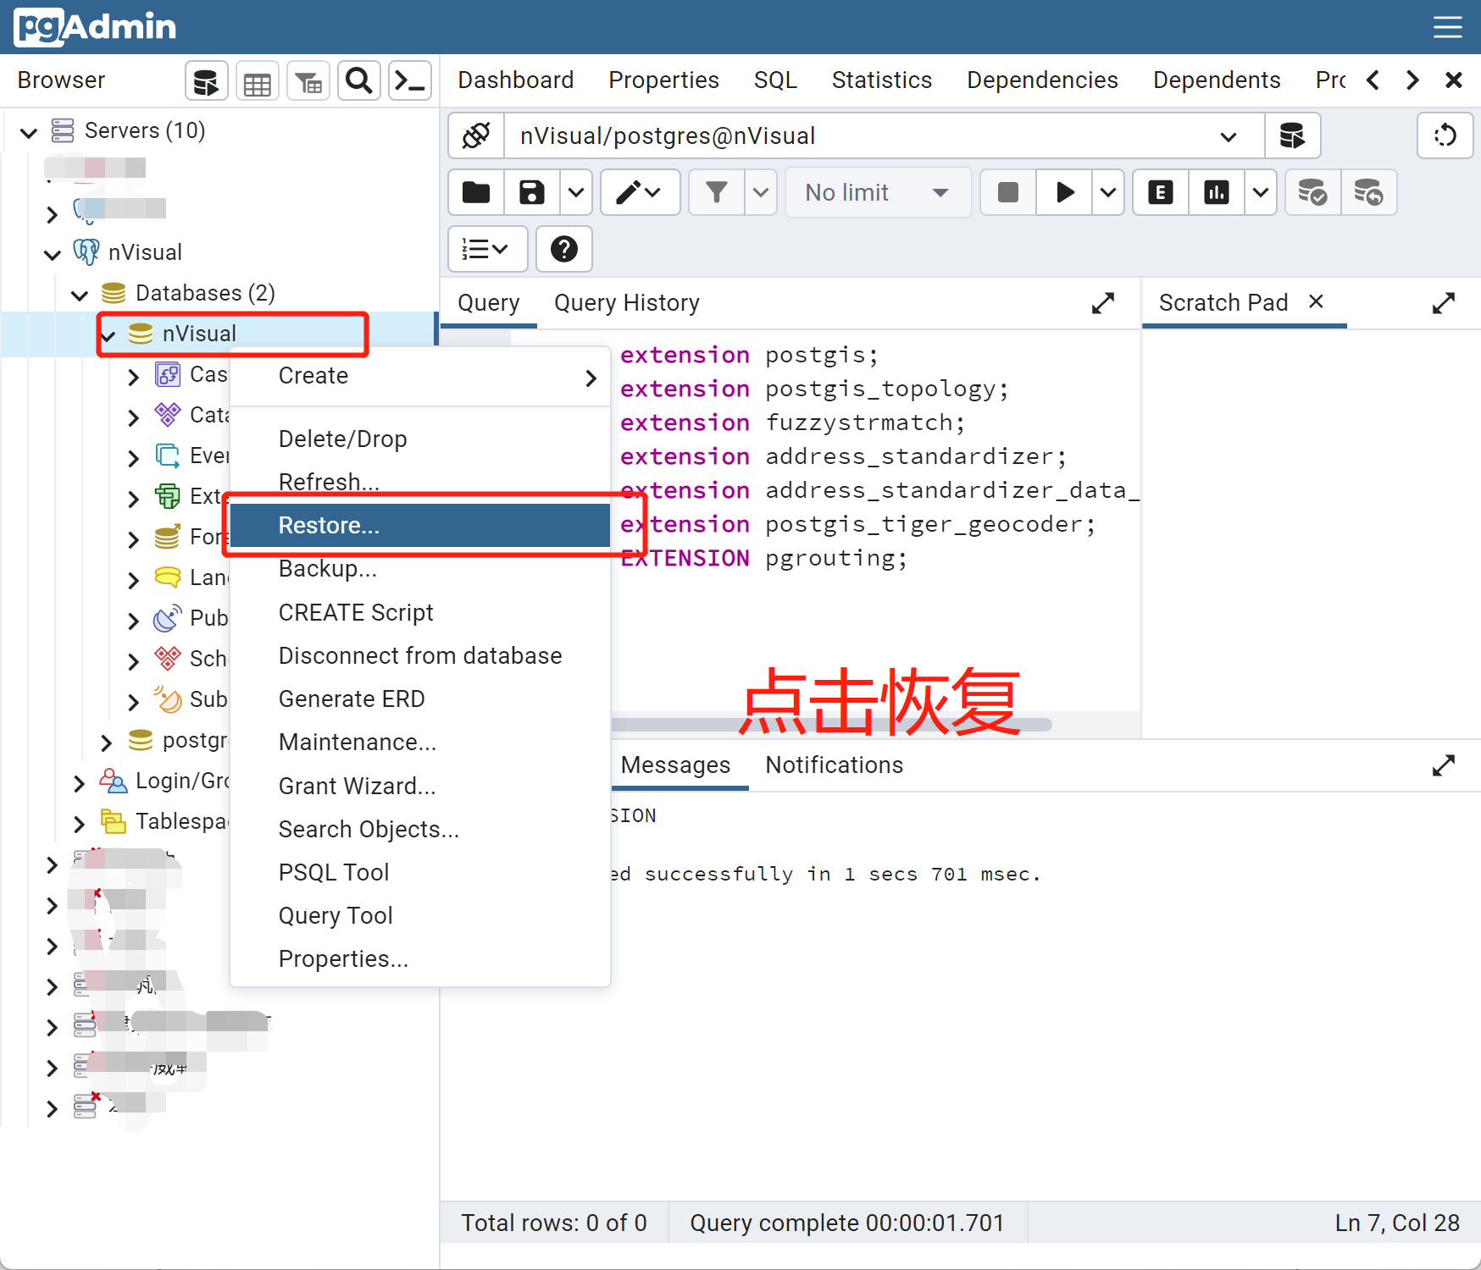Click the Edit pencil button
Screen dimensions: 1481x1270
pos(640,193)
